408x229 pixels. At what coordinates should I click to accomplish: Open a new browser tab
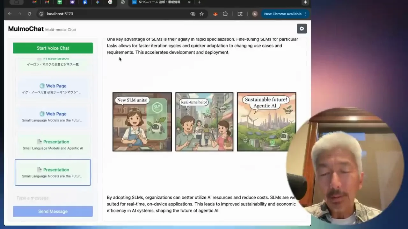tap(199, 2)
